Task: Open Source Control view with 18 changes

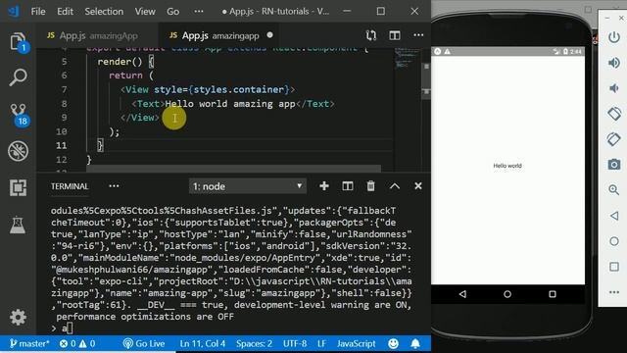Action: point(19,115)
